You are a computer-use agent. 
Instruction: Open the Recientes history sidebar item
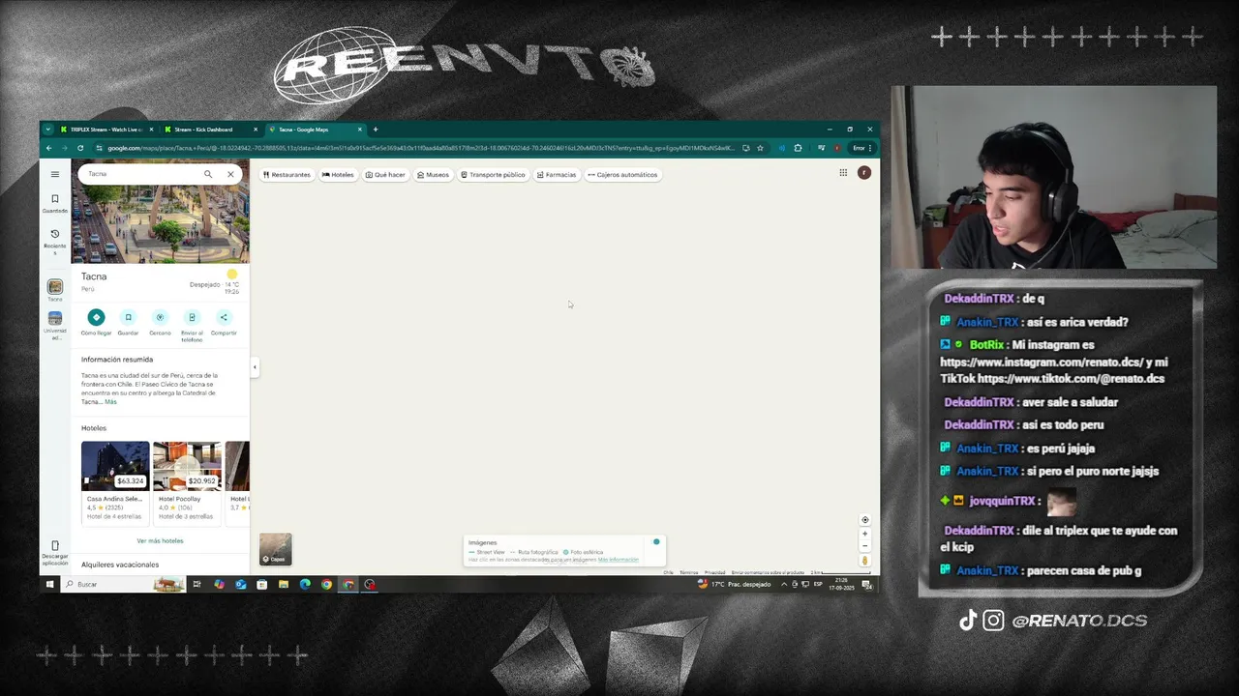(x=55, y=241)
